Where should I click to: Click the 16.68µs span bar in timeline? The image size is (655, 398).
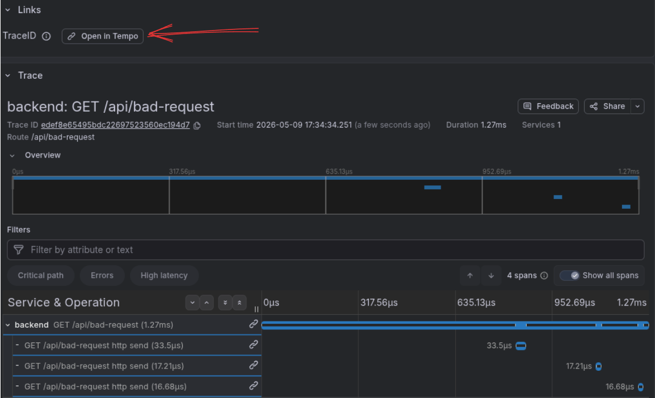click(x=641, y=387)
